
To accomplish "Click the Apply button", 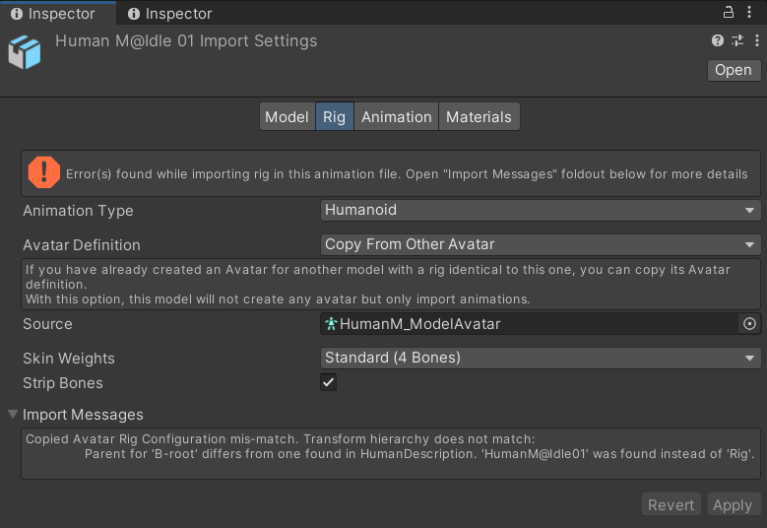I will pyautogui.click(x=733, y=504).
